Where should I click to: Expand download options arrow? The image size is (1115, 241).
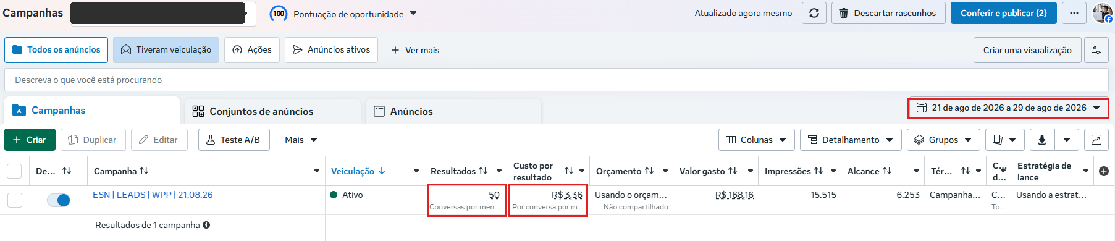click(x=1067, y=140)
